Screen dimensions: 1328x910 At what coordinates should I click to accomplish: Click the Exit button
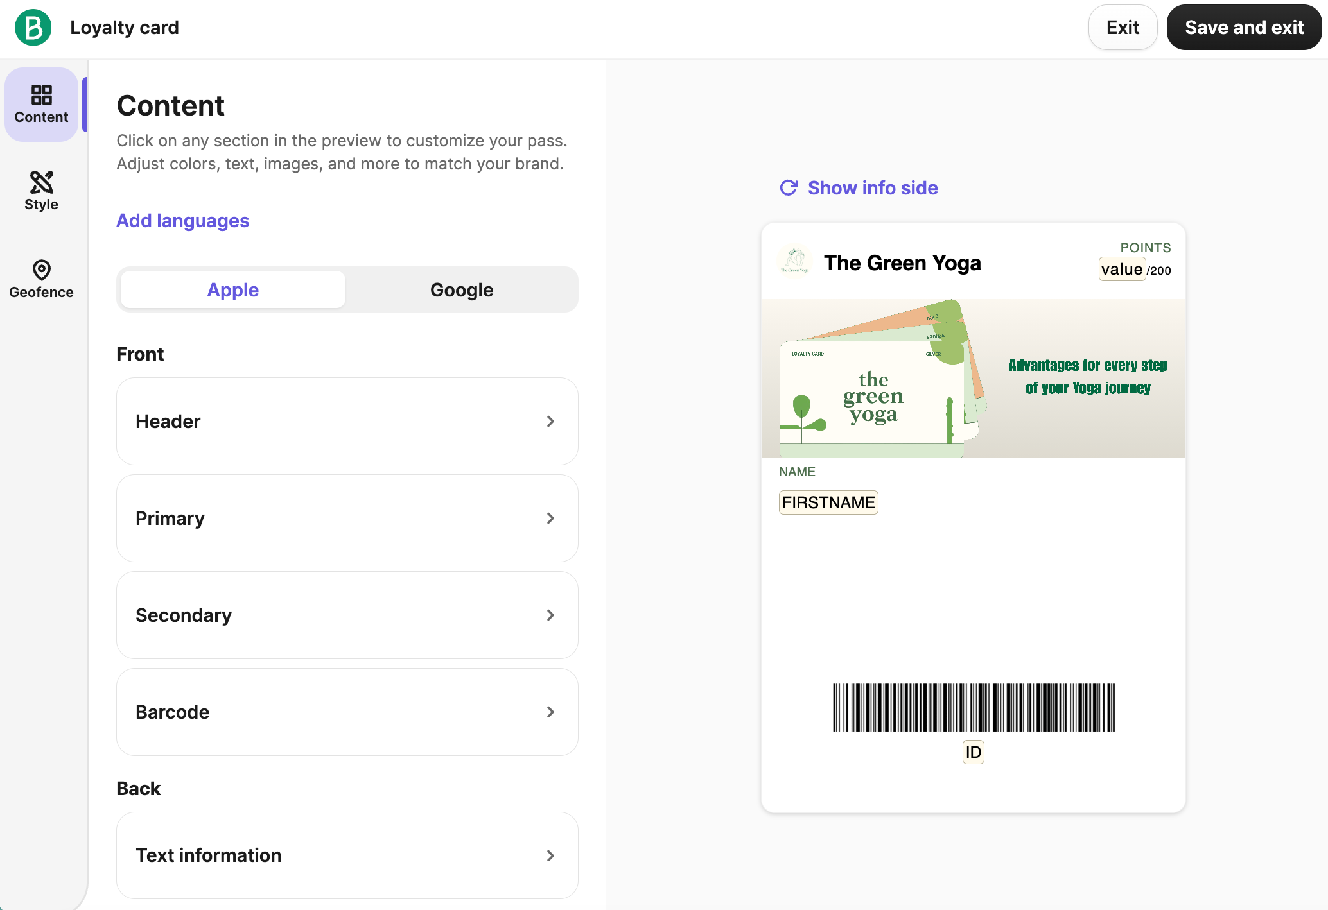1123,28
